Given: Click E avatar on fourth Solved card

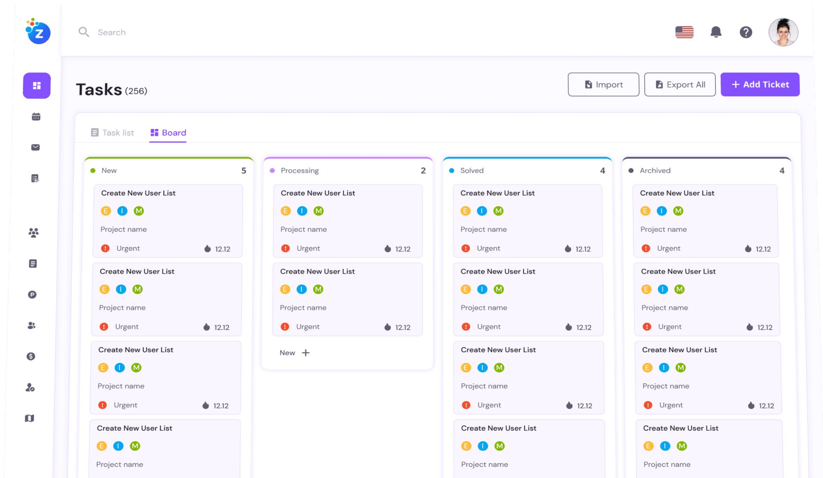Looking at the screenshot, I should 466,446.
